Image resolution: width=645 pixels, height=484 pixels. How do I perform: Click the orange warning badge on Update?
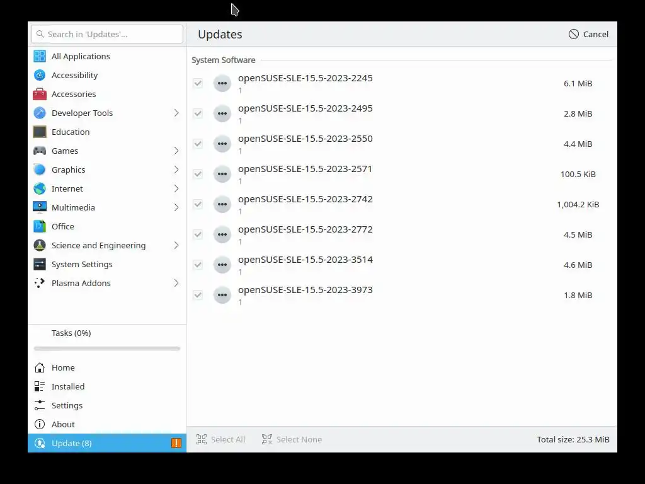[x=176, y=443]
